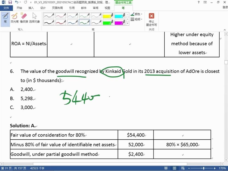Open the pen Color (颜色) dropdown
This screenshot has height=171, width=228.
pyautogui.click(x=136, y=14)
